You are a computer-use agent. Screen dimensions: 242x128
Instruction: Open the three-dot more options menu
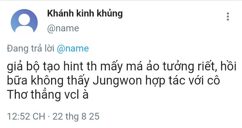tap(228, 17)
